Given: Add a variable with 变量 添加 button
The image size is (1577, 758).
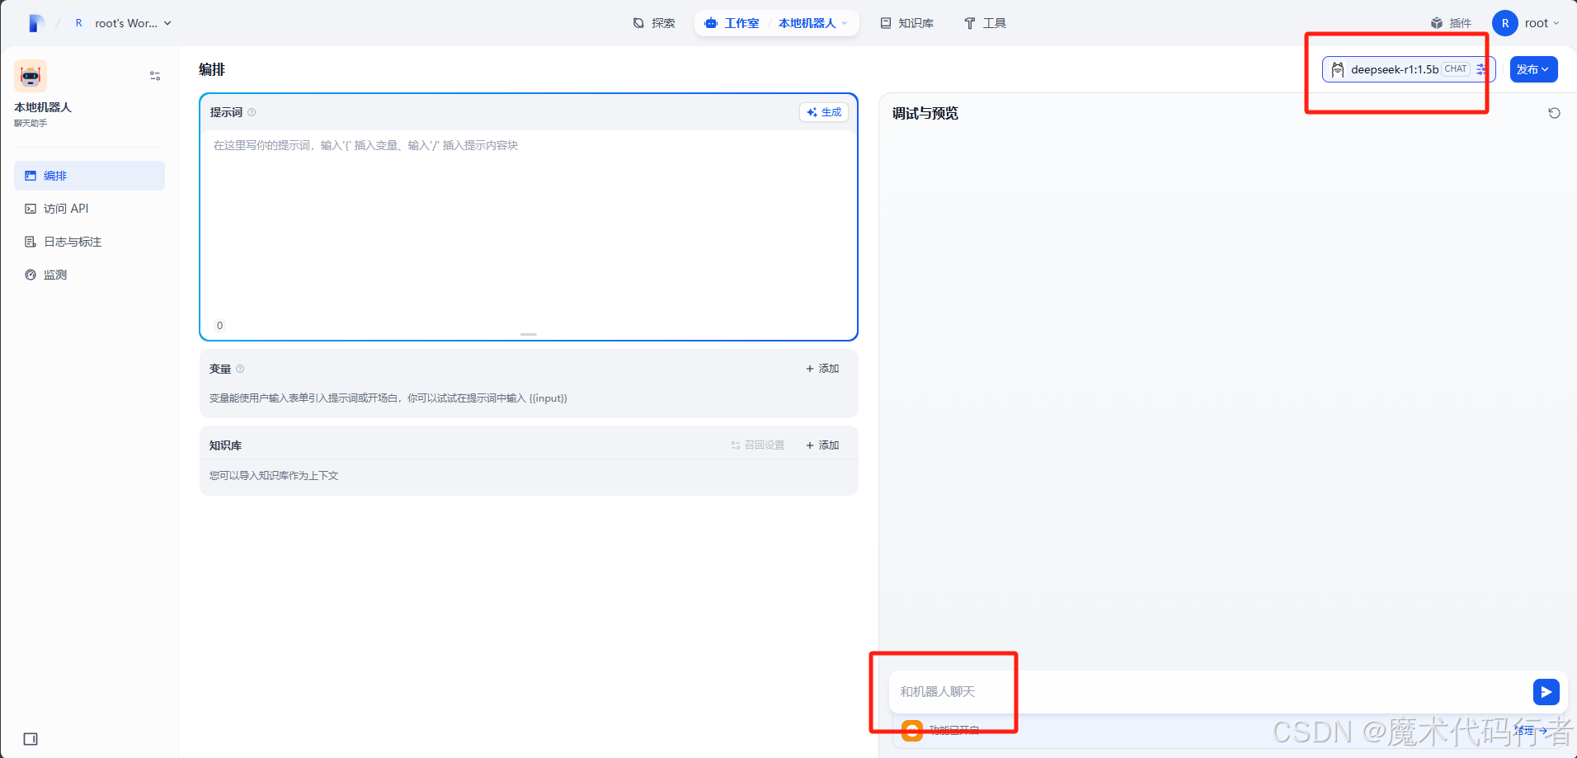Looking at the screenshot, I should [822, 369].
